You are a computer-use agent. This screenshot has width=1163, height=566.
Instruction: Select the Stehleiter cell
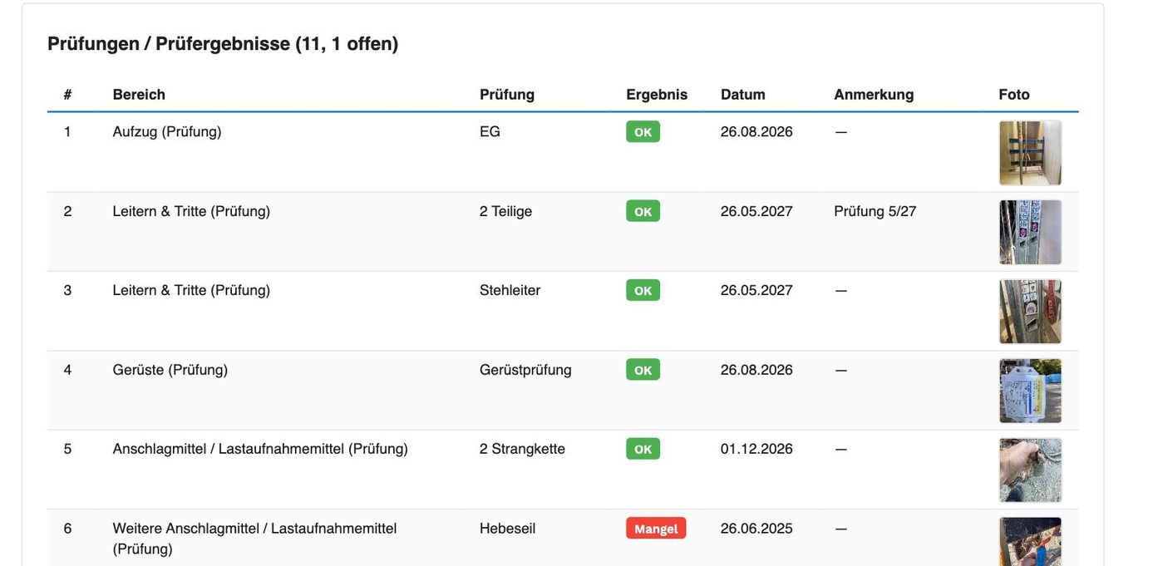point(510,290)
